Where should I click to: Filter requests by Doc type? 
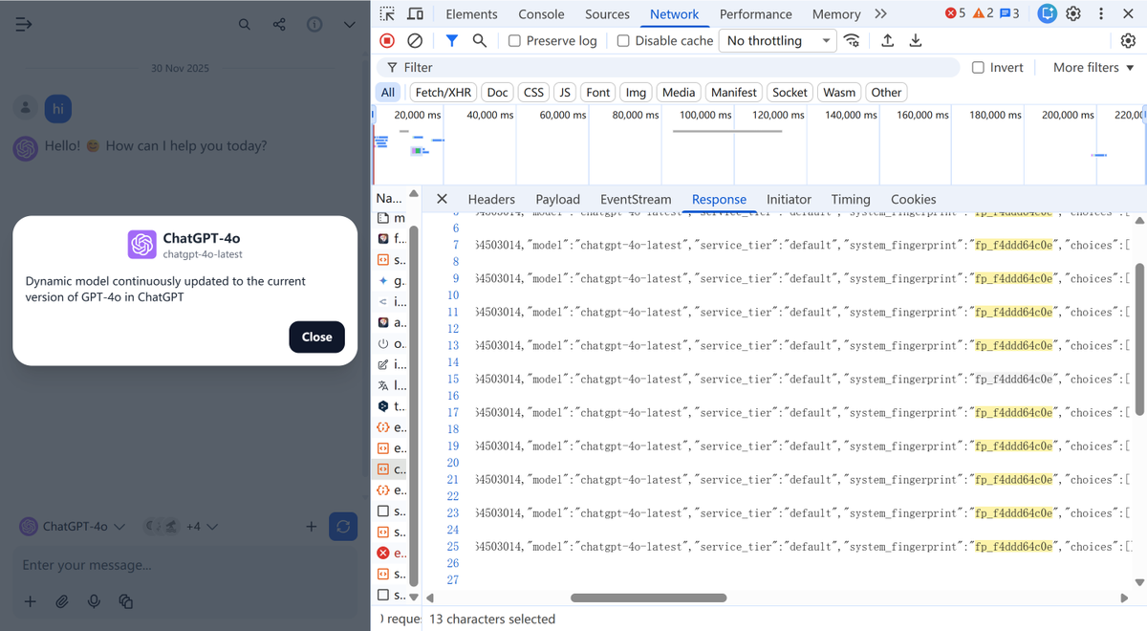point(497,93)
